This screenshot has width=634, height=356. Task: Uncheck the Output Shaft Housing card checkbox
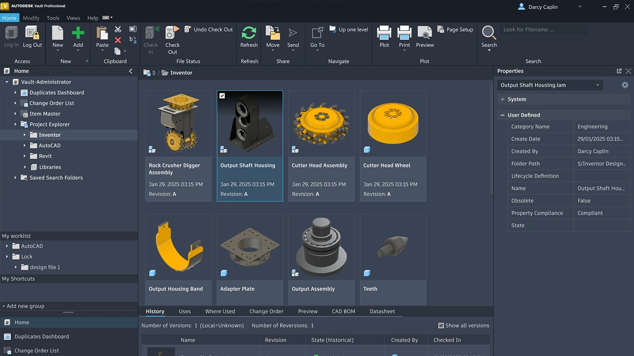click(222, 96)
